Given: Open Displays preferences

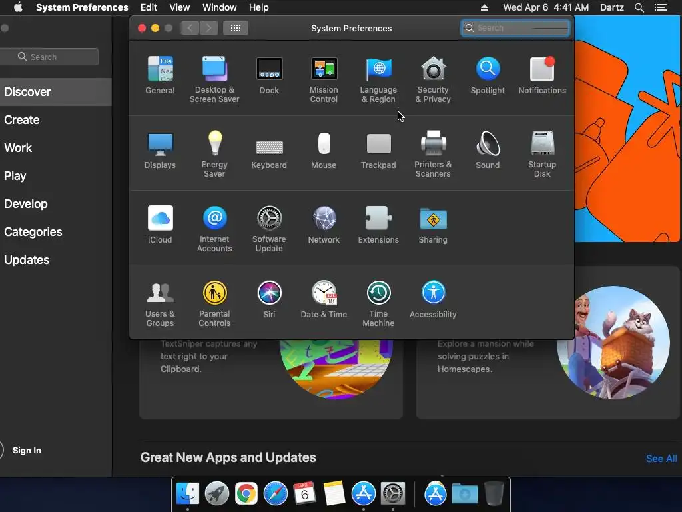Looking at the screenshot, I should (x=160, y=150).
